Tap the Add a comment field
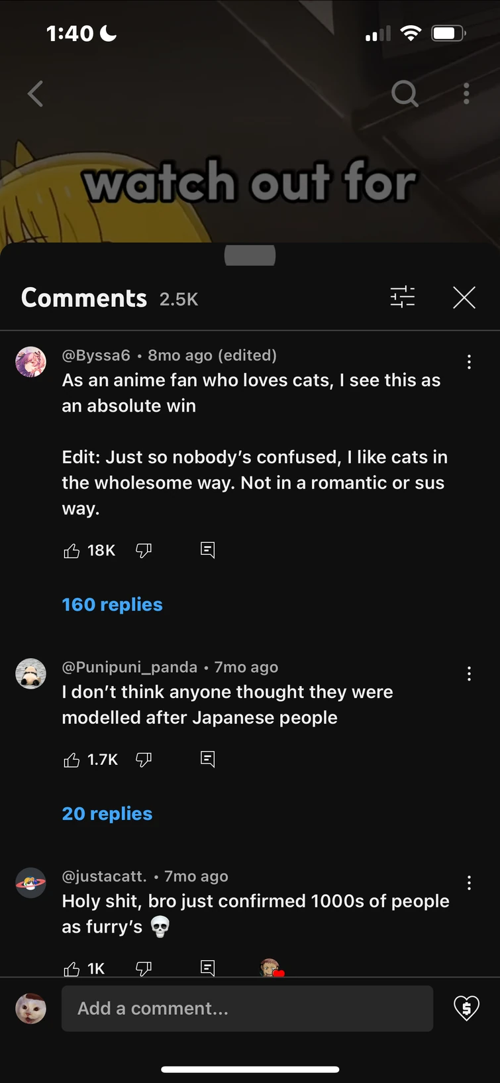 [x=247, y=1008]
